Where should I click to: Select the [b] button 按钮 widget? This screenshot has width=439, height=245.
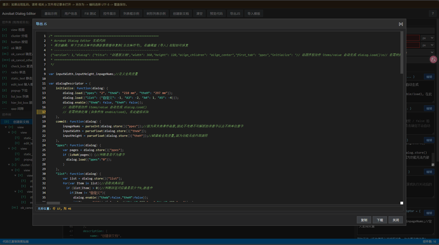16,42
